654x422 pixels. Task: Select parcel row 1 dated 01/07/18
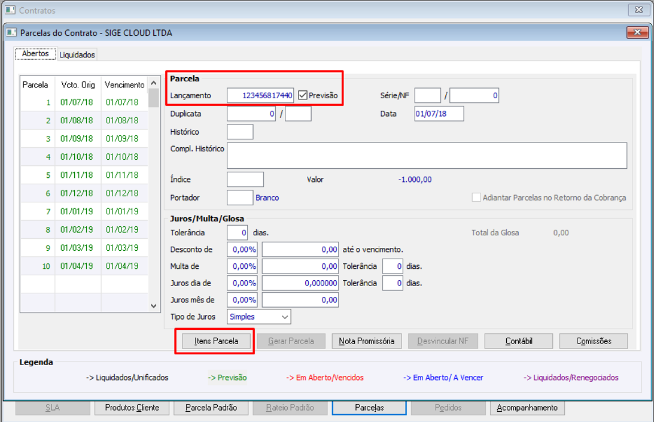pyautogui.click(x=84, y=102)
